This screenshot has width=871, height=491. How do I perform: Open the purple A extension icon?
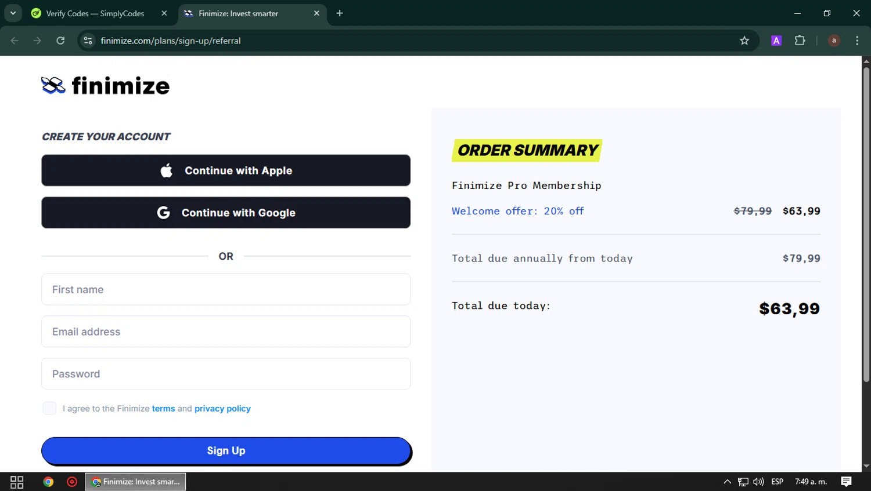pos(776,41)
